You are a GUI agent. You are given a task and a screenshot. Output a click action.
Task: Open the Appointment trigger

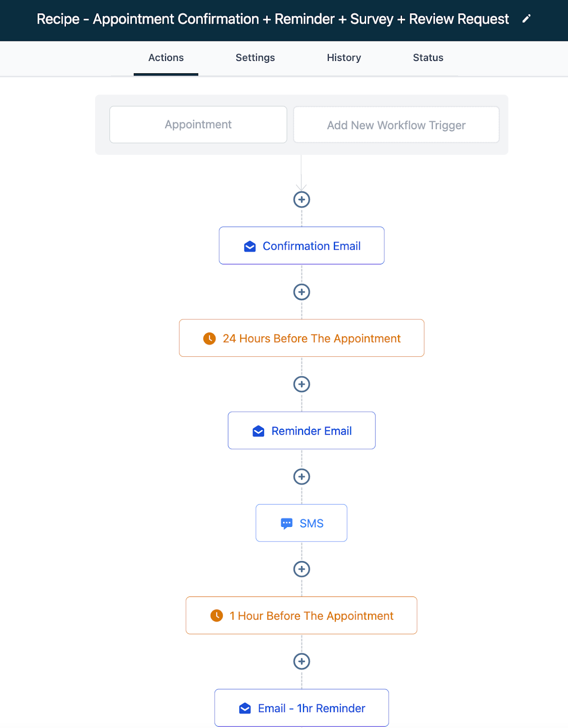pos(198,125)
